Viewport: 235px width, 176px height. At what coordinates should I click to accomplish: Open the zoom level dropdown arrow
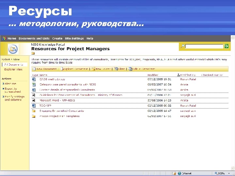point(229,173)
